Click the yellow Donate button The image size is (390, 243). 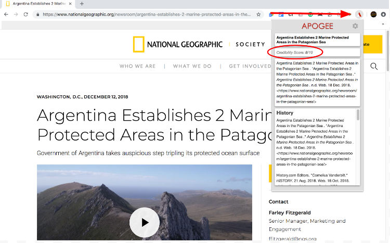[x=372, y=44]
